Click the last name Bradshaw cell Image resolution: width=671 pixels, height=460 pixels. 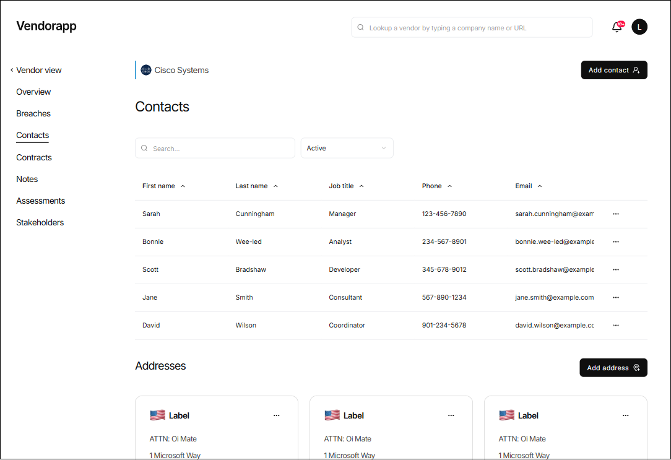[251, 269]
